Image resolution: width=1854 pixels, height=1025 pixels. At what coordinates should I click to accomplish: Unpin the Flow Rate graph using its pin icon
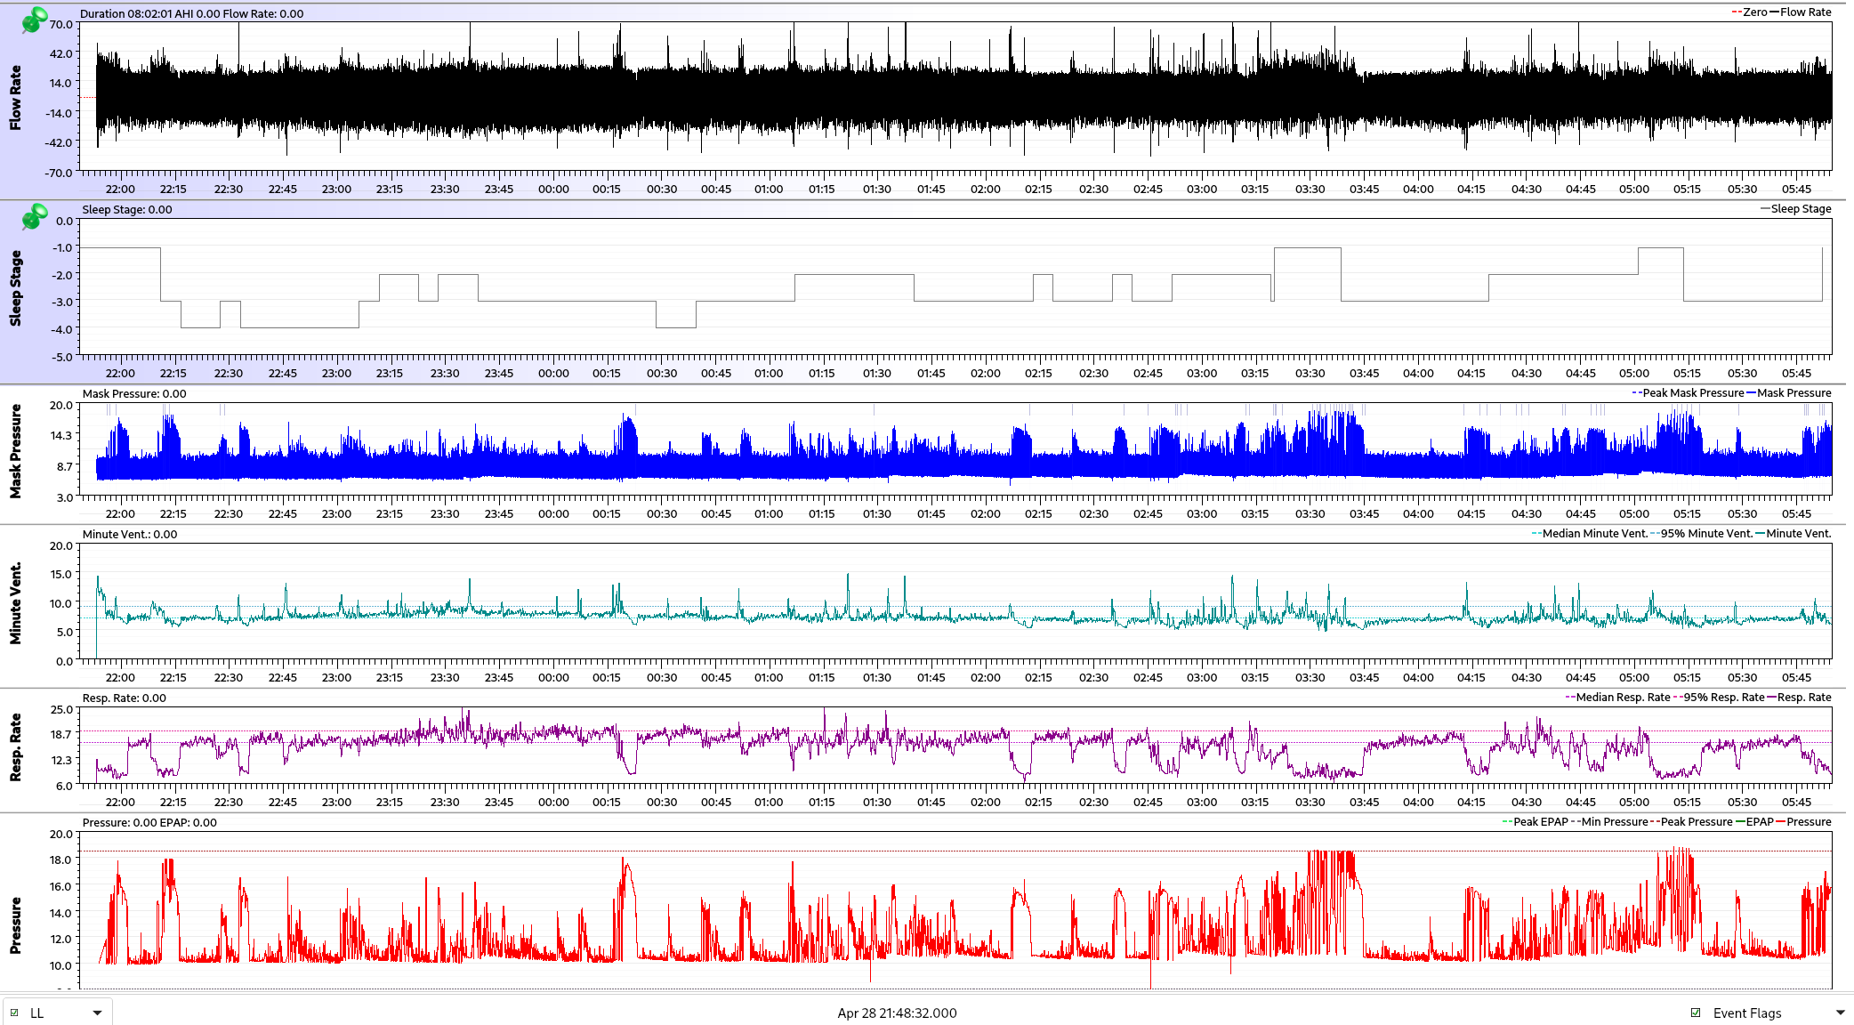click(35, 20)
